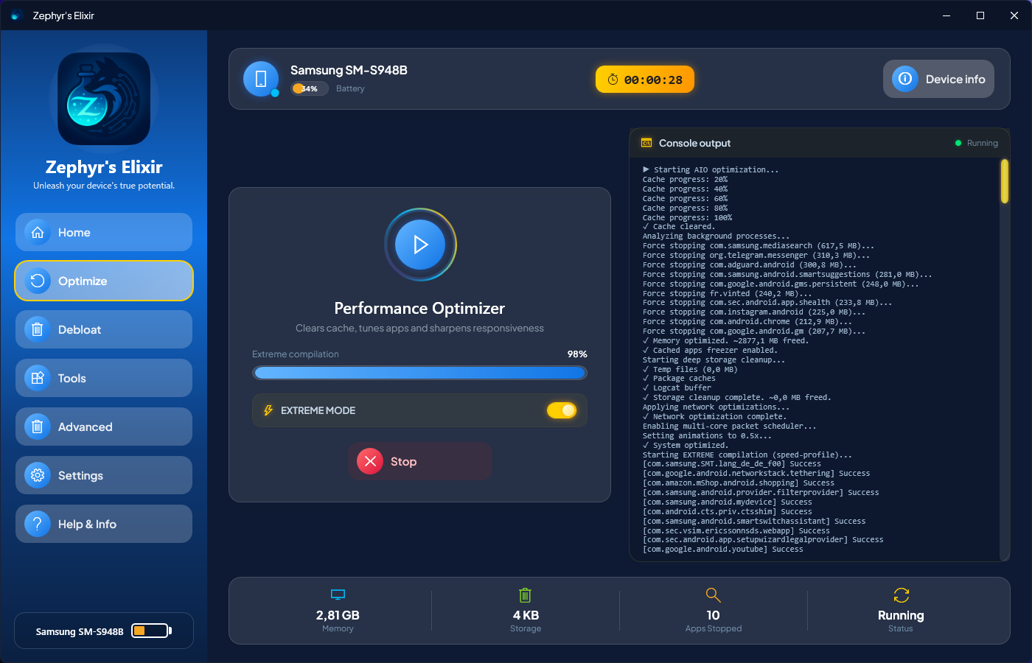The image size is (1032, 663).
Task: Click the Samsung SM-S948B device chip in sidebar
Action: [x=104, y=631]
